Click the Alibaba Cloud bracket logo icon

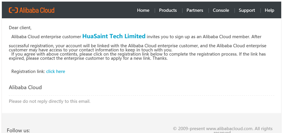click(x=13, y=10)
